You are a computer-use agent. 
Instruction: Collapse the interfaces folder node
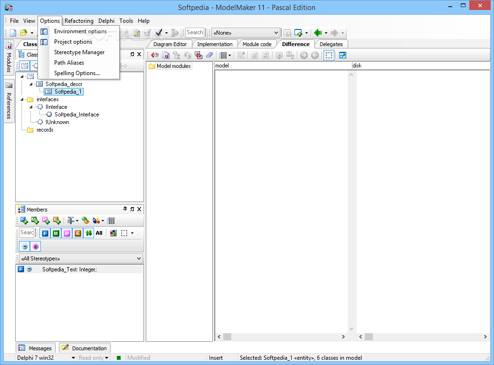coord(22,100)
